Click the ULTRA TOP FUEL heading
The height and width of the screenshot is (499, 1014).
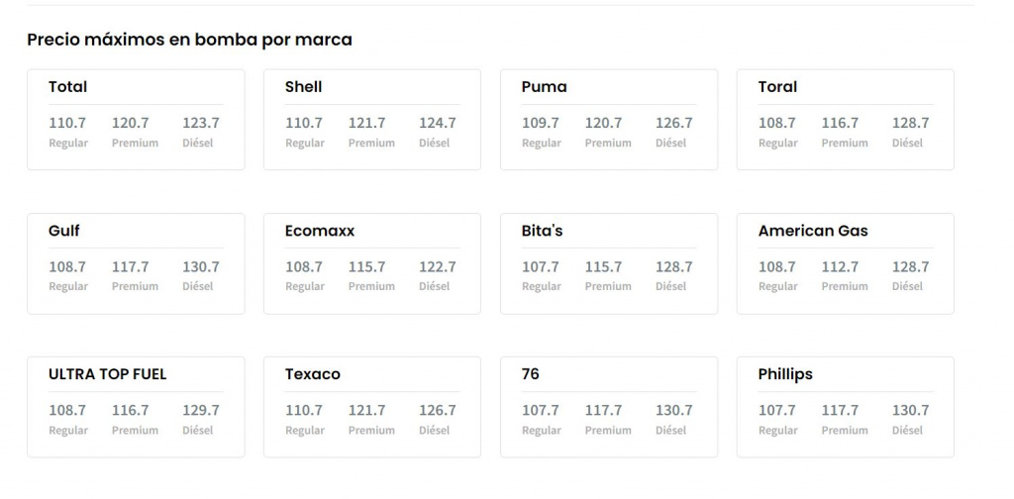[108, 374]
